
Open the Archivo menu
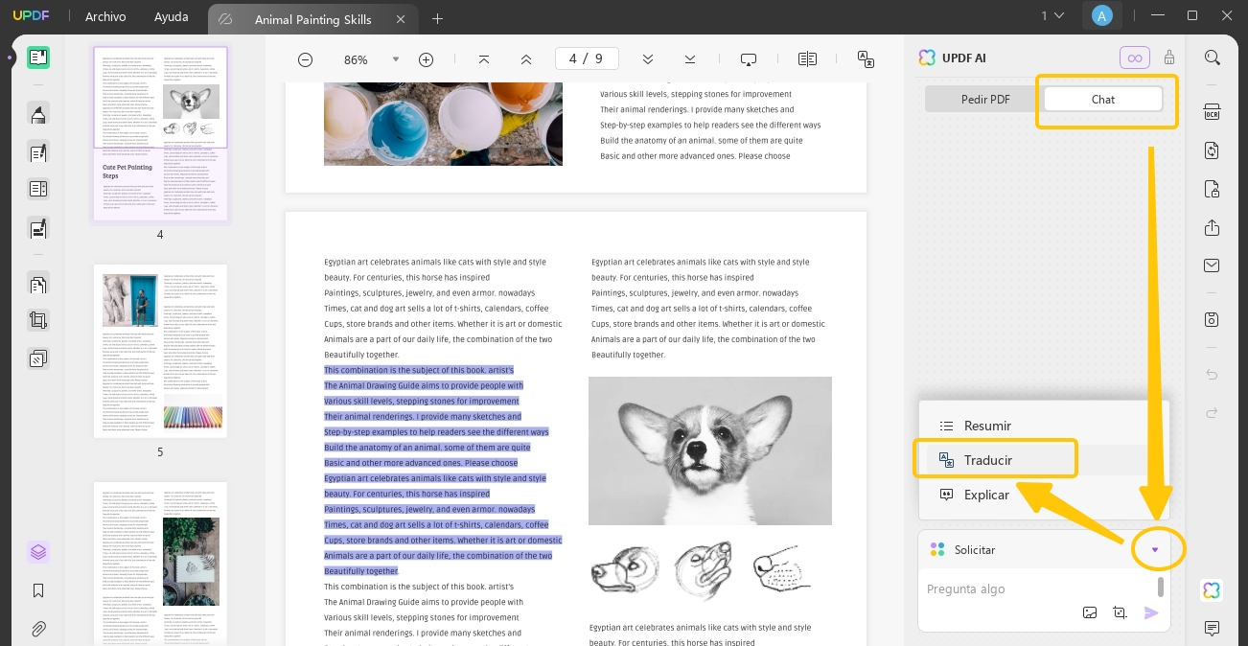(x=105, y=17)
